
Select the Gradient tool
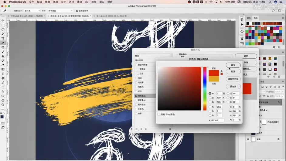[3, 69]
